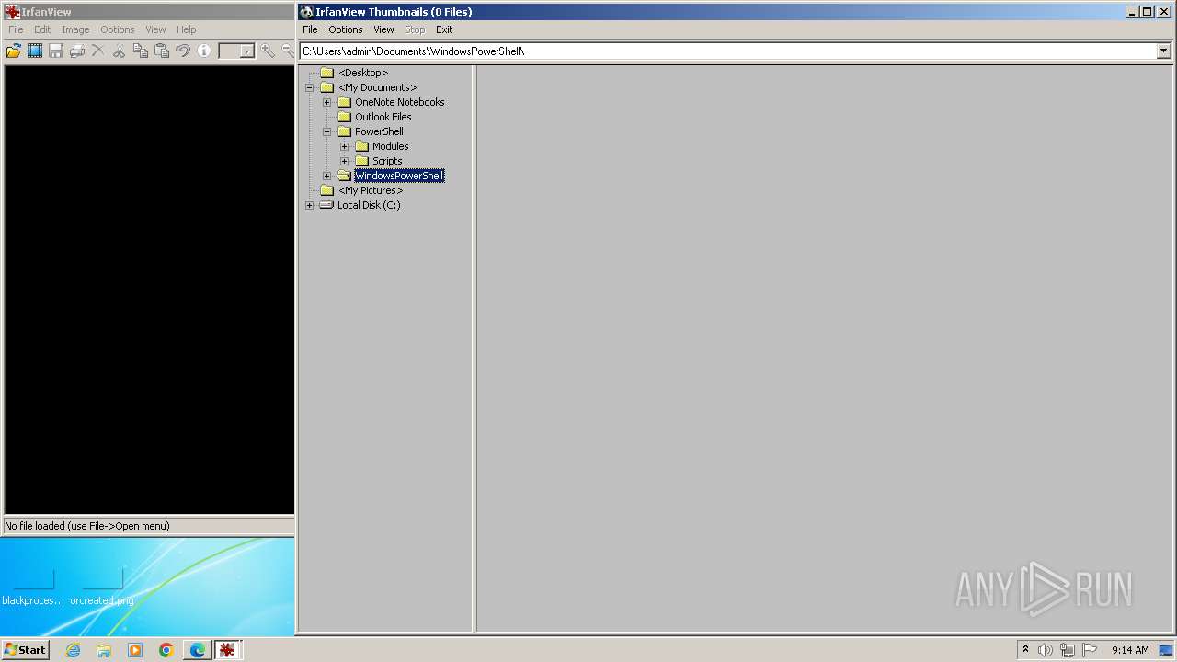The width and height of the screenshot is (1177, 662).
Task: Select Local Disk (C:) in tree
Action: tap(369, 205)
